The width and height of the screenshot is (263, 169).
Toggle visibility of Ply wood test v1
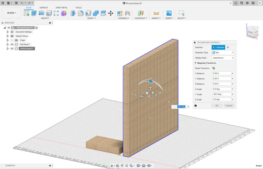coord(9,28)
